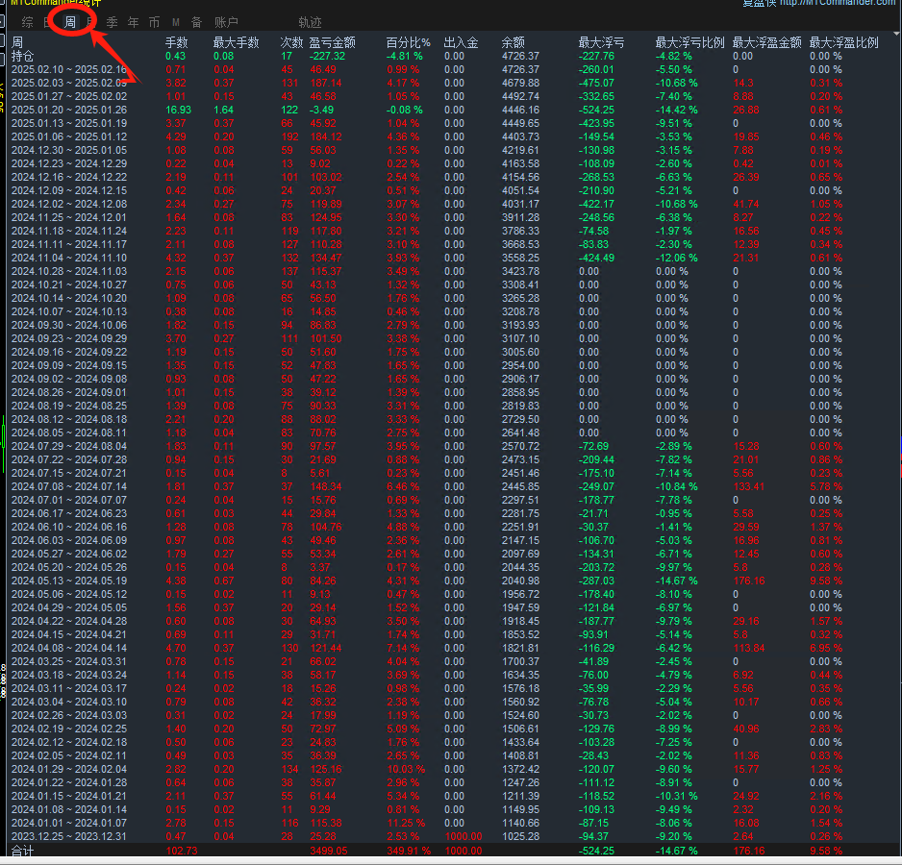Sort by the 盈亏金额 column header
This screenshot has width=902, height=865.
pos(332,42)
